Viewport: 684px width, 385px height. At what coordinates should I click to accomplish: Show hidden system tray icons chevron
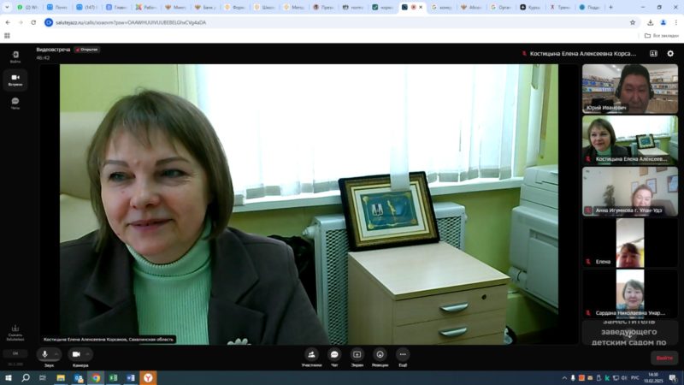click(x=564, y=378)
